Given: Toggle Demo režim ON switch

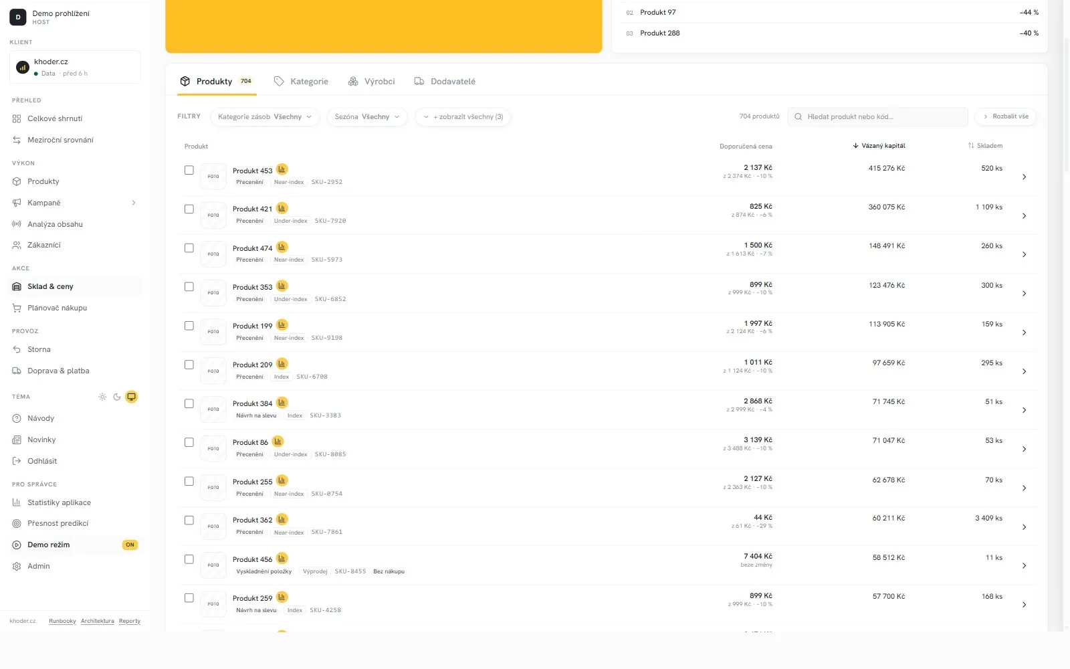Looking at the screenshot, I should (130, 545).
